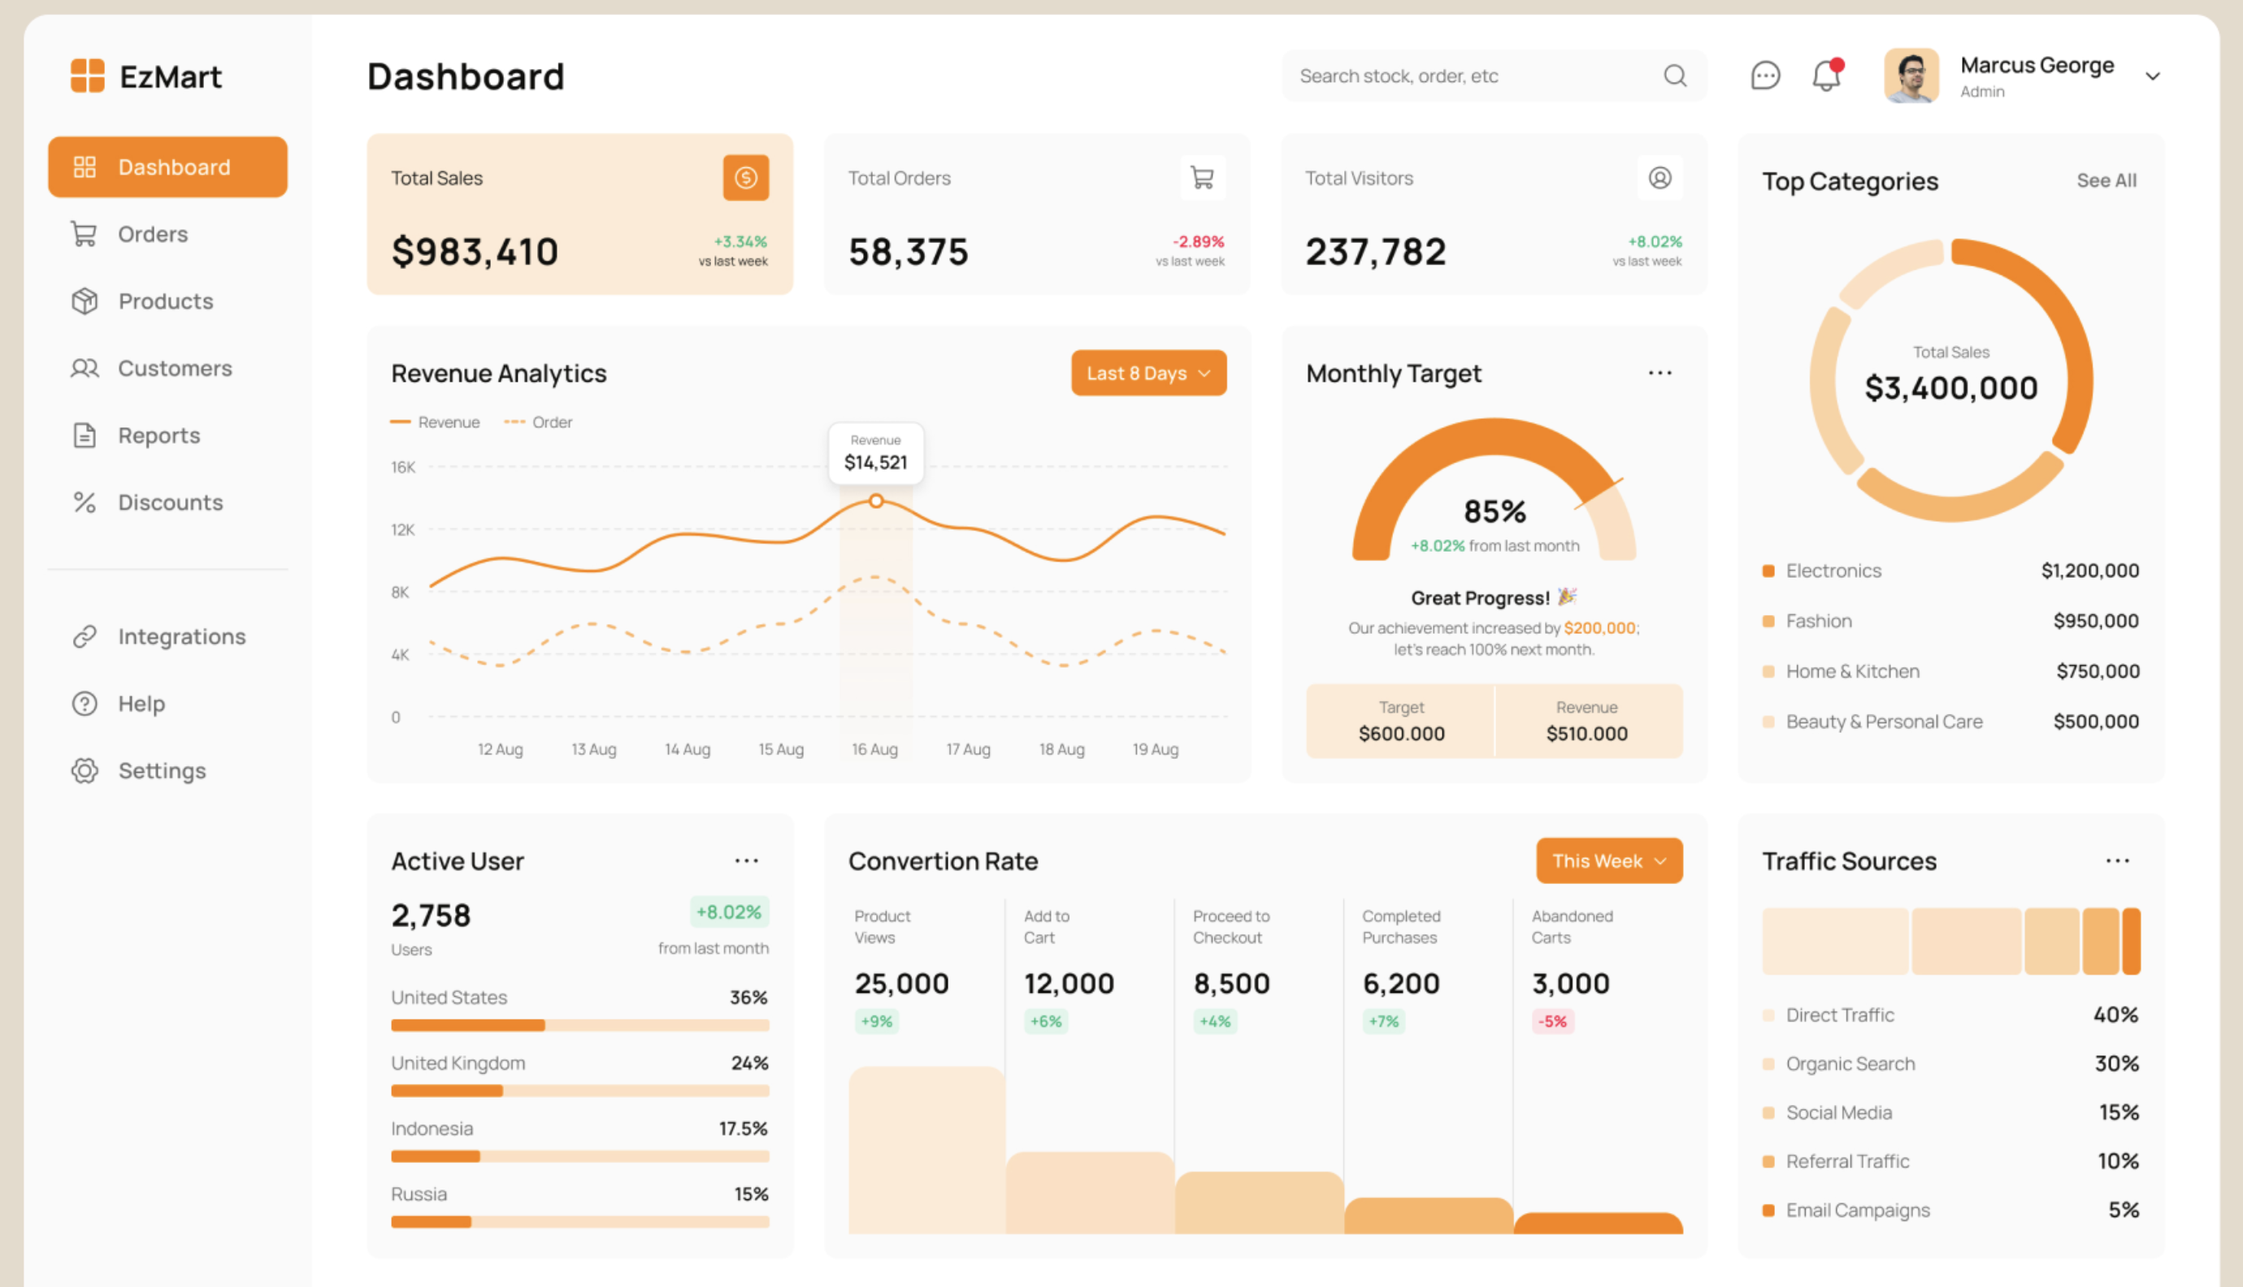Viewport: 2243px width, 1287px height.
Task: Switch to the Dashboard section
Action: (167, 167)
